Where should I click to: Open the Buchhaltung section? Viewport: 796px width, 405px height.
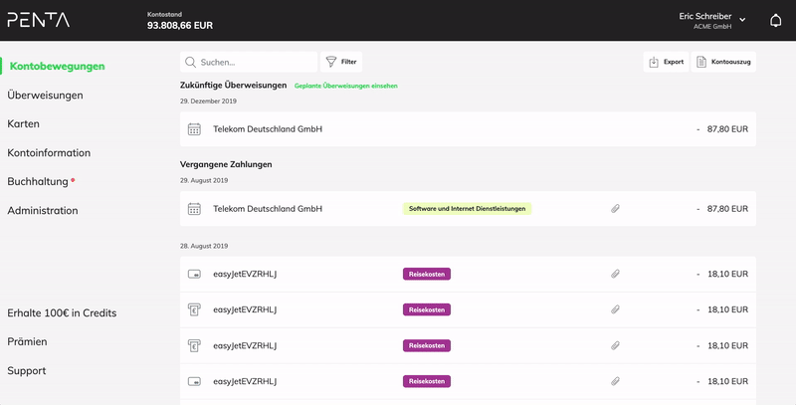coord(38,182)
